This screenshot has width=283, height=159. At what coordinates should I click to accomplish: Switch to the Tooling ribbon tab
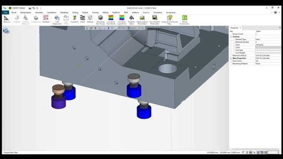coord(75,12)
